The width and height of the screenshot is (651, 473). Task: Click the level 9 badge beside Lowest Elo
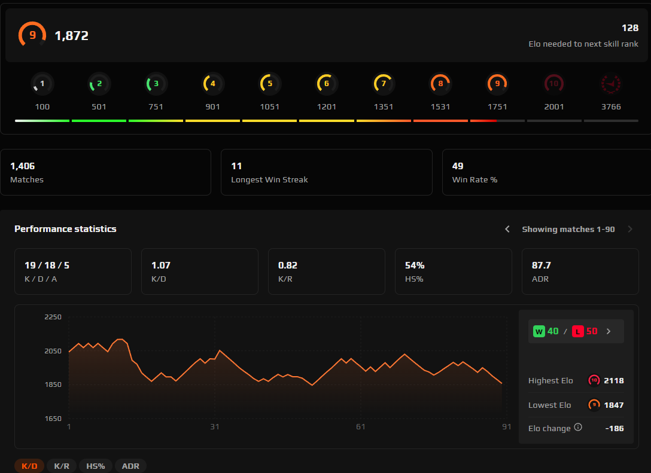point(594,405)
